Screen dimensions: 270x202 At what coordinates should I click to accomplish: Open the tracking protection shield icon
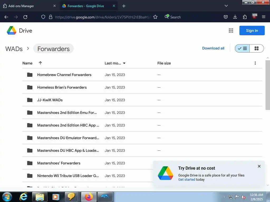point(43,17)
